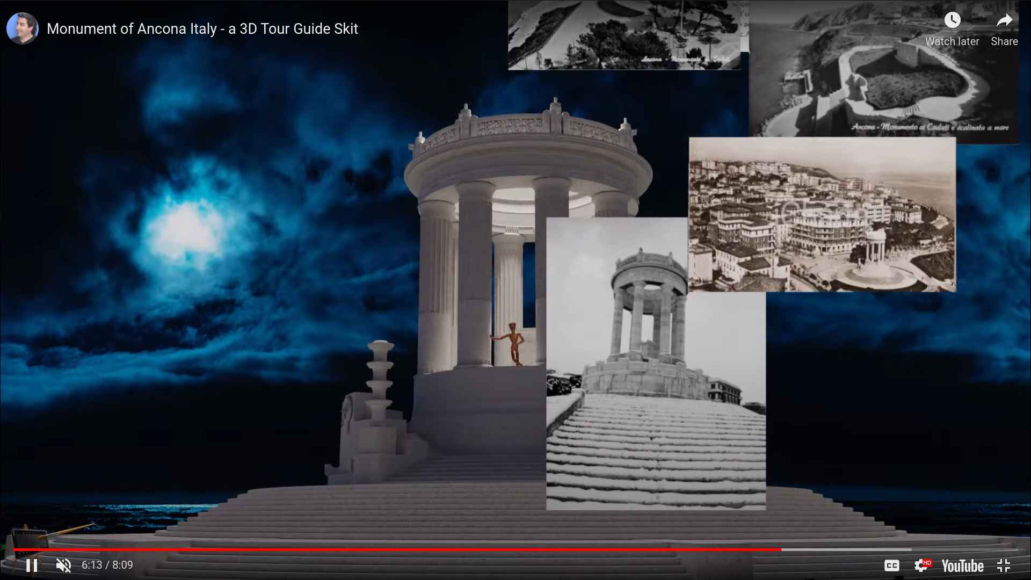Click the Share arrow icon
1031x580 pixels.
(x=1004, y=20)
